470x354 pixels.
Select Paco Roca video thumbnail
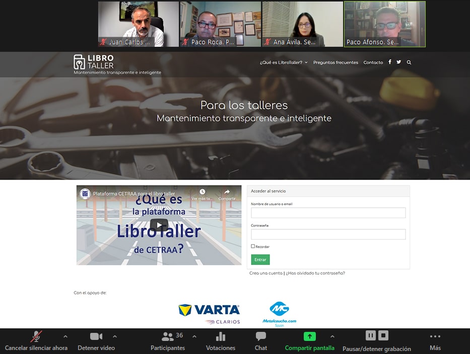[221, 24]
